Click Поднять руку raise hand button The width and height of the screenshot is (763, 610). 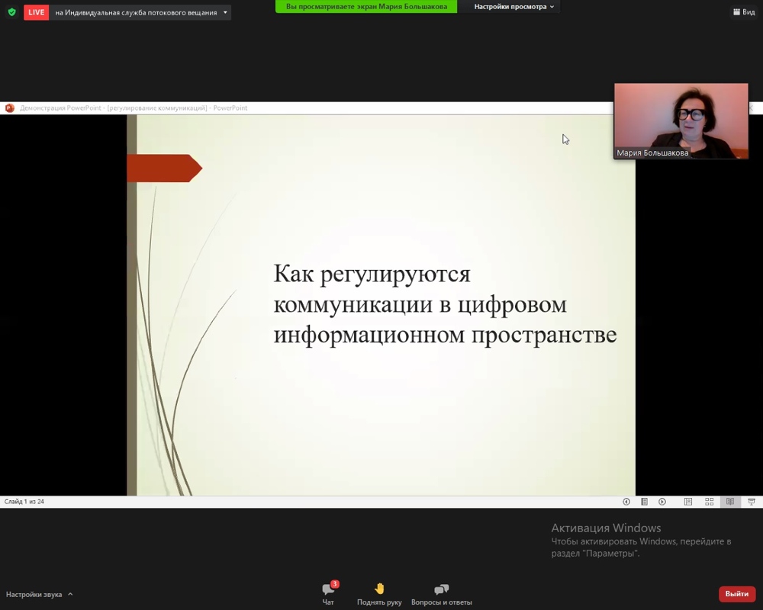click(x=379, y=594)
